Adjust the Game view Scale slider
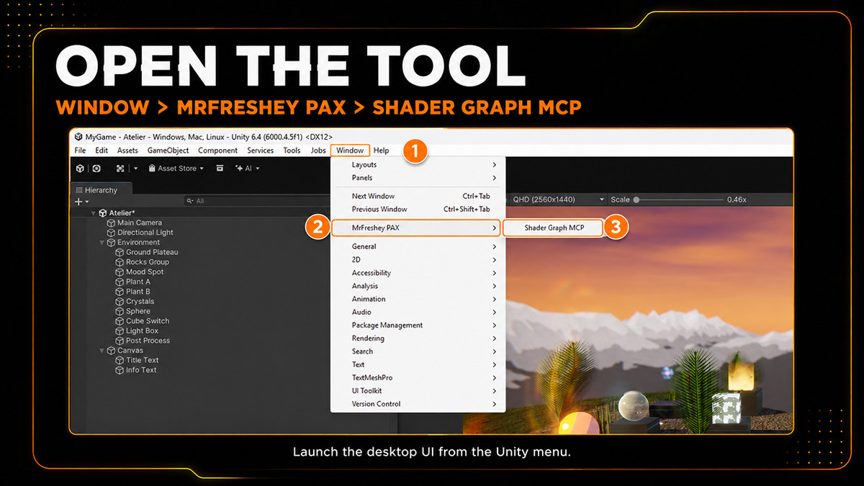The image size is (864, 486). 677,199
